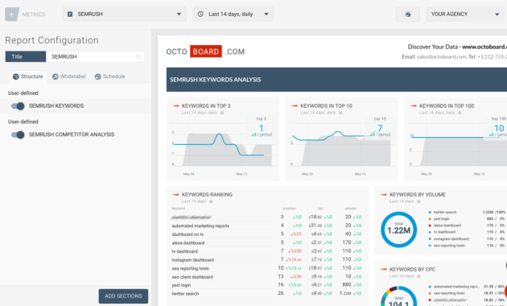Click Semrush icon of Keywords in Top 100
The width and height of the screenshot is (507, 306).
[x=413, y=105]
